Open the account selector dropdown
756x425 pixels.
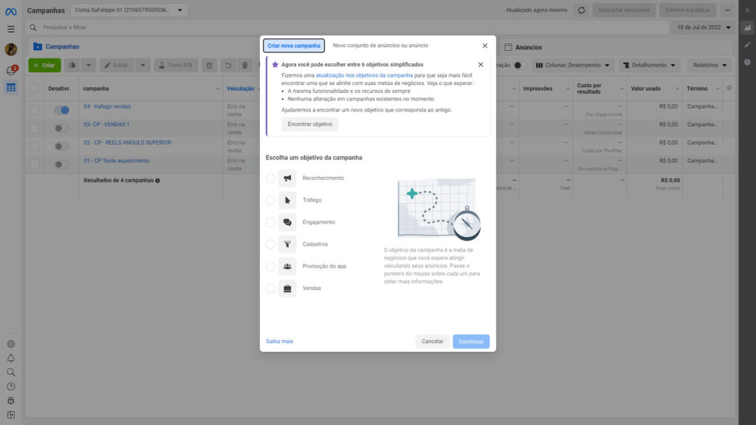point(129,10)
